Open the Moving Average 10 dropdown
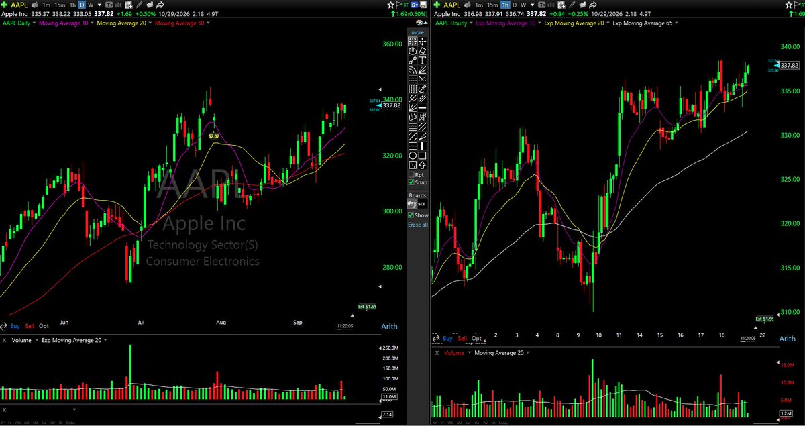Screen dimensions: 805x426 [x=93, y=23]
